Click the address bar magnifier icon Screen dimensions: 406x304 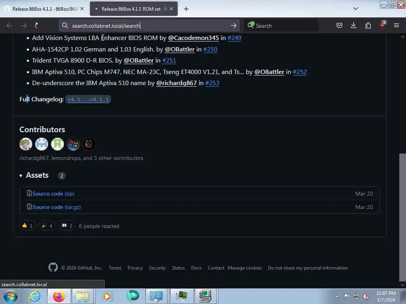pos(65,25)
